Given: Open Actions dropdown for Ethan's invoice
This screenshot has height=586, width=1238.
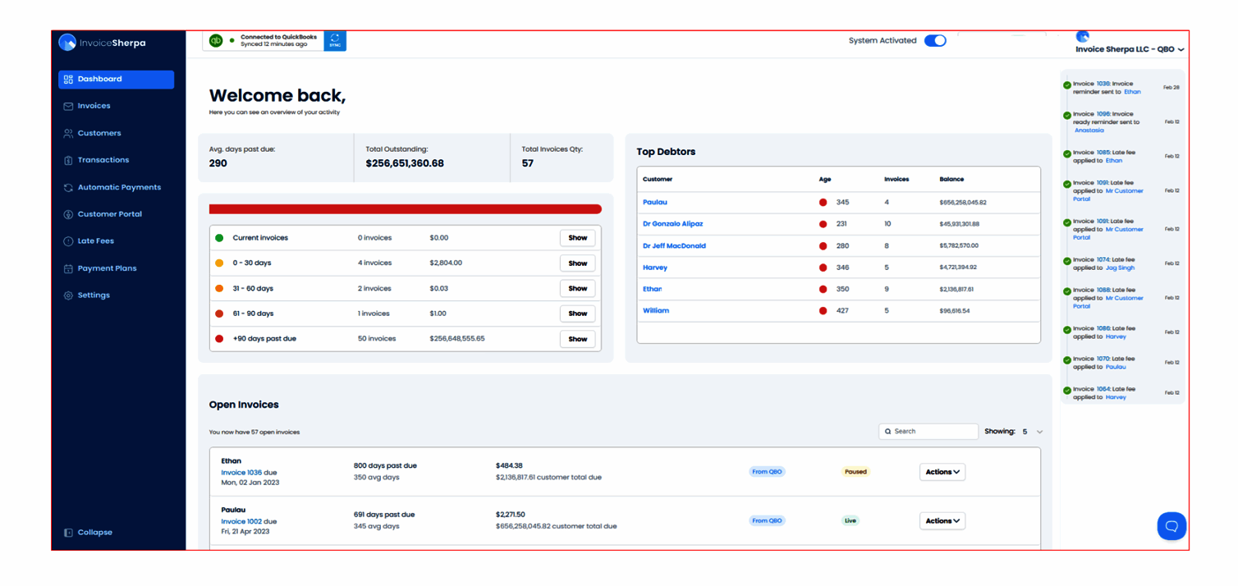Looking at the screenshot, I should (942, 472).
